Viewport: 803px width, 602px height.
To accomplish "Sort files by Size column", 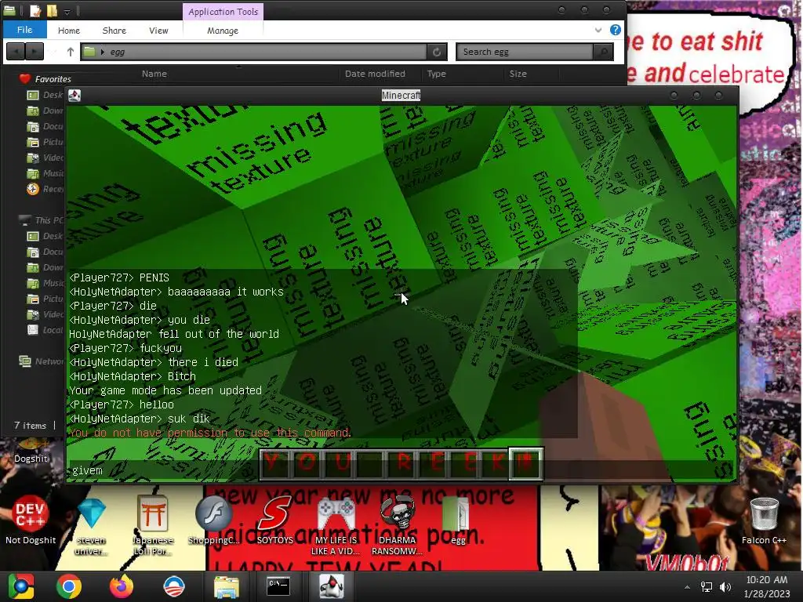I will 518,74.
